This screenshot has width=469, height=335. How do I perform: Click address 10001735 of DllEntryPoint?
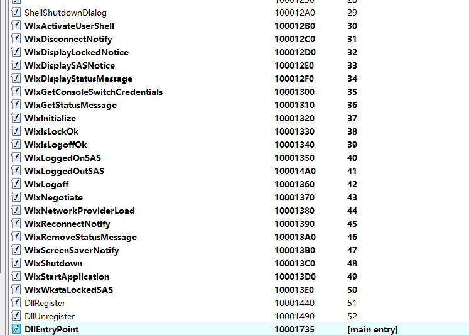pos(294,329)
